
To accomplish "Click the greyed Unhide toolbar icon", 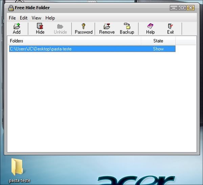I will click(x=60, y=28).
